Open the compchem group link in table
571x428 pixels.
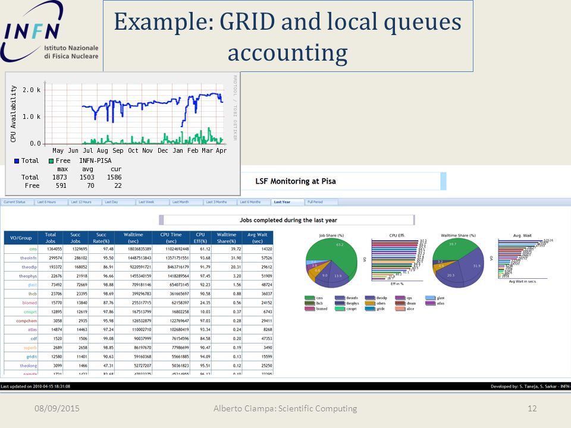pos(27,320)
